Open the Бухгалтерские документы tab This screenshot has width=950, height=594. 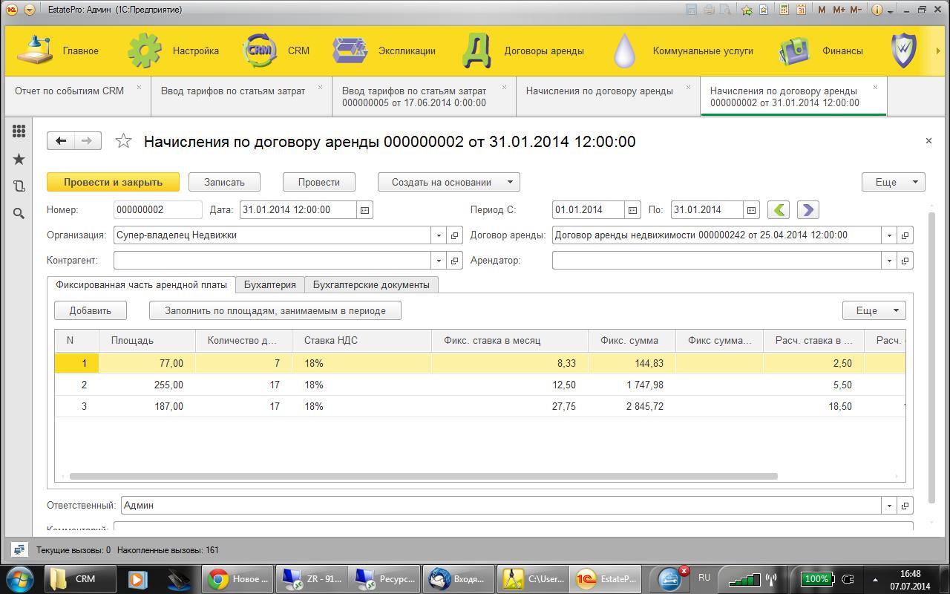(x=371, y=284)
